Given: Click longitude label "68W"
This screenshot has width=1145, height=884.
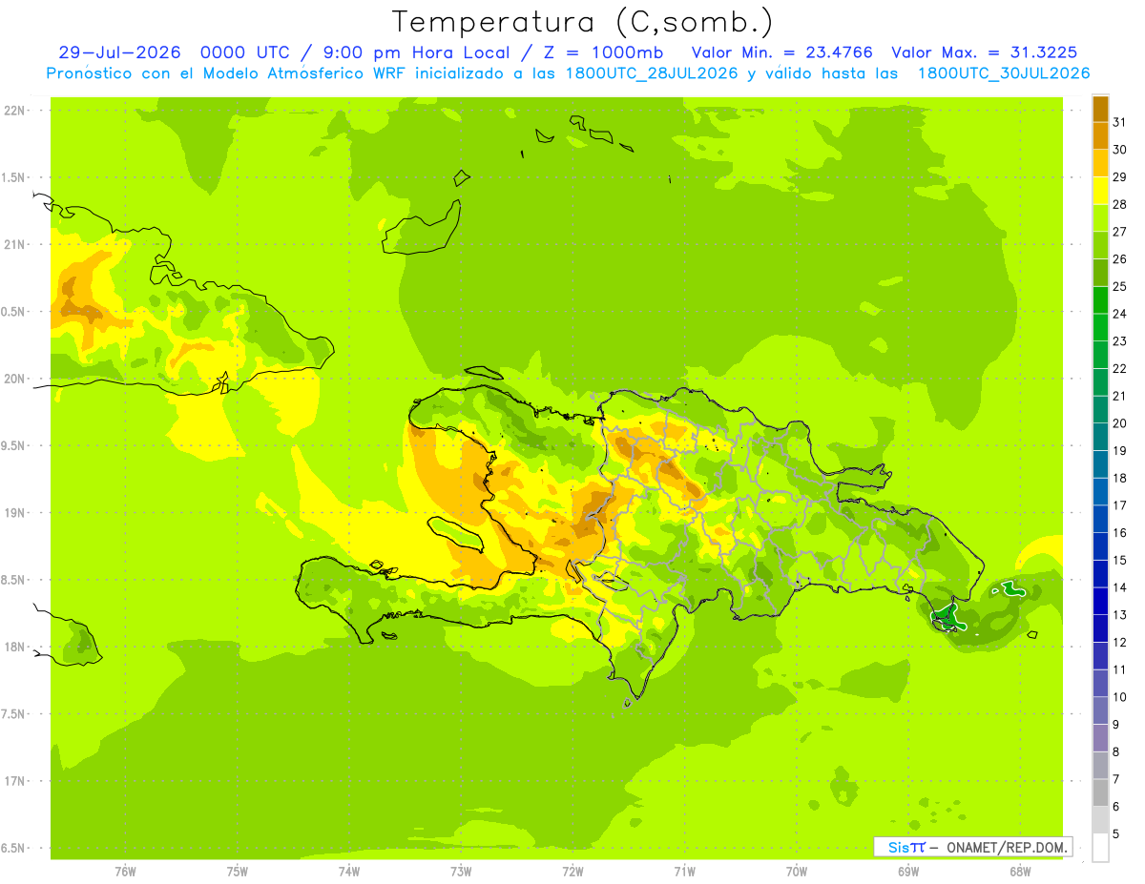Looking at the screenshot, I should click(x=1020, y=872).
